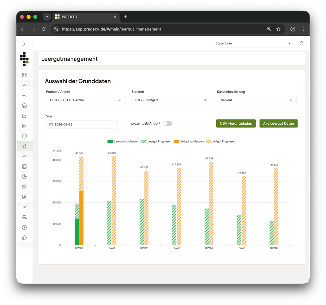
Task: Expand the sidebar with the right chevron
Action: click(24, 44)
